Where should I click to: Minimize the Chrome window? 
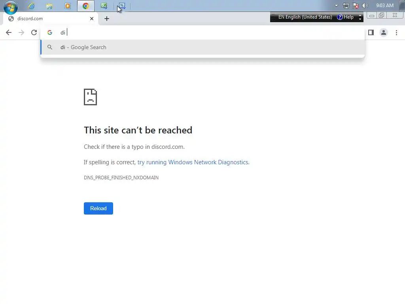[x=372, y=15]
